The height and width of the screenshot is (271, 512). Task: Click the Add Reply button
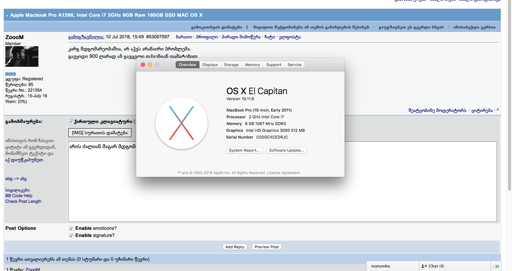(x=235, y=247)
